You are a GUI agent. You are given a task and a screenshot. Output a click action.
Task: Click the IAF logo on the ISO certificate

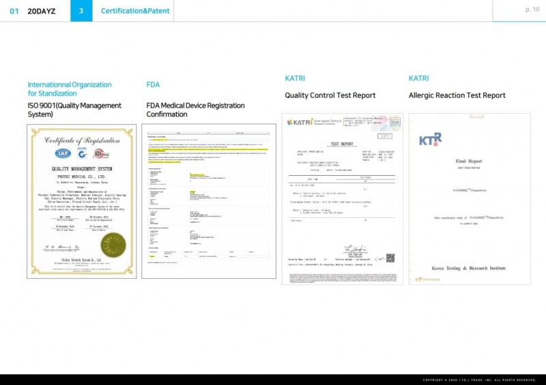click(x=64, y=153)
